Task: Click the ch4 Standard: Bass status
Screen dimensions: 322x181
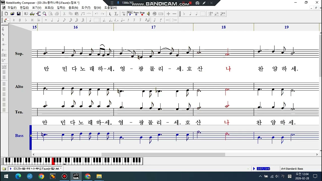Action: pos(292,169)
